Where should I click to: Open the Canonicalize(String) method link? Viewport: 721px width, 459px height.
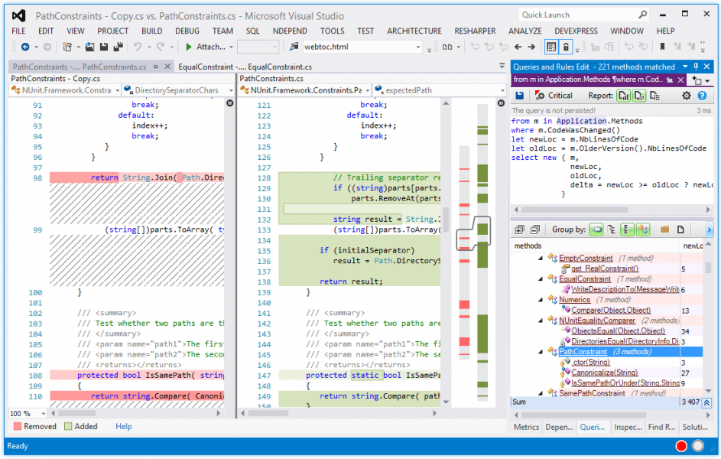coord(604,373)
